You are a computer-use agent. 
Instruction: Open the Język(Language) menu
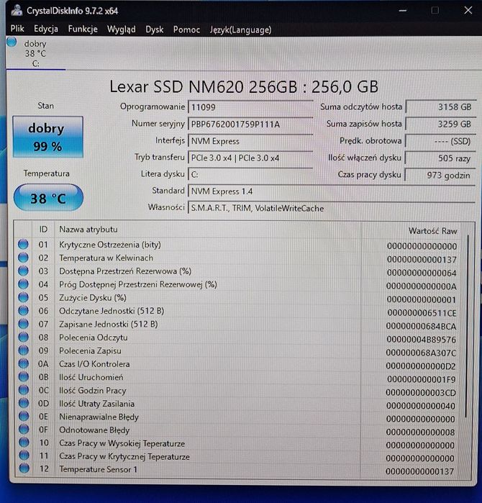click(x=241, y=30)
